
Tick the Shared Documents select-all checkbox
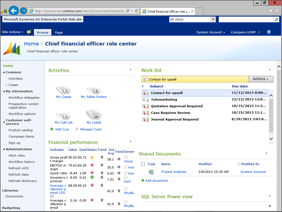point(143,164)
